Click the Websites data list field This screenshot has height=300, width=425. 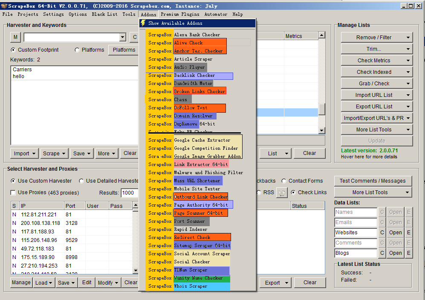click(x=356, y=233)
